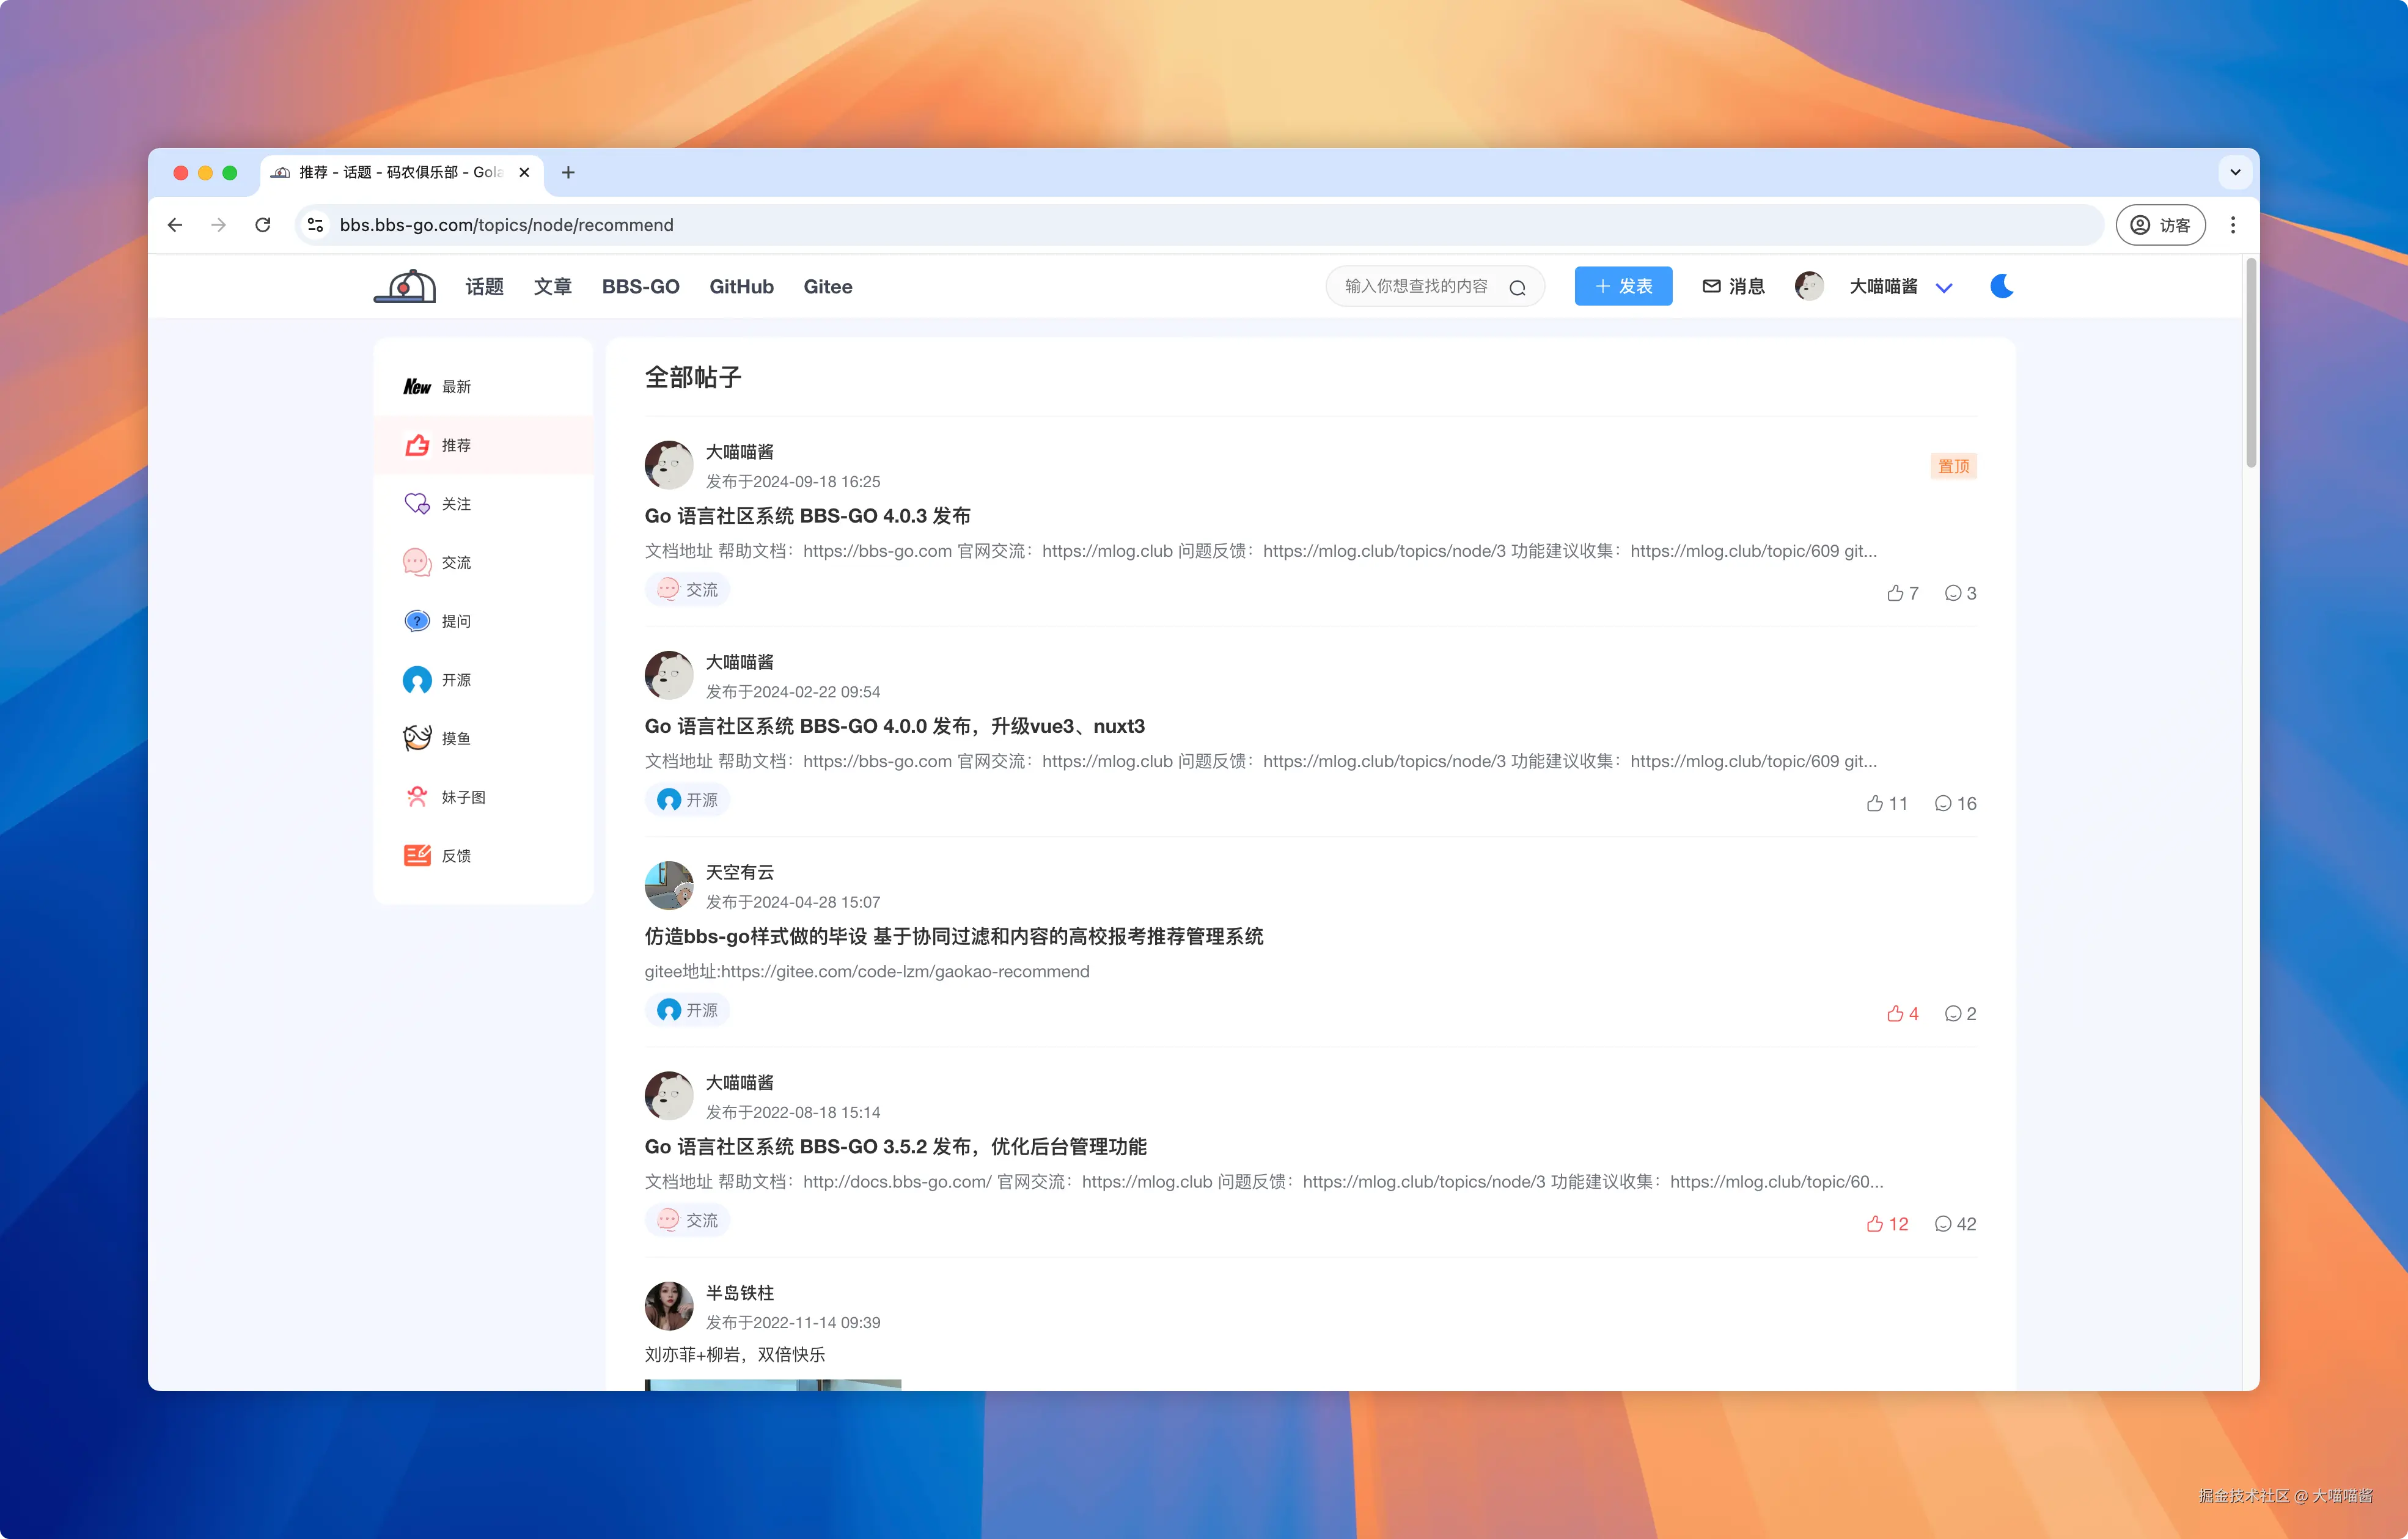Reload the page with the refresh button
Viewport: 2408px width, 1539px height.
263,225
